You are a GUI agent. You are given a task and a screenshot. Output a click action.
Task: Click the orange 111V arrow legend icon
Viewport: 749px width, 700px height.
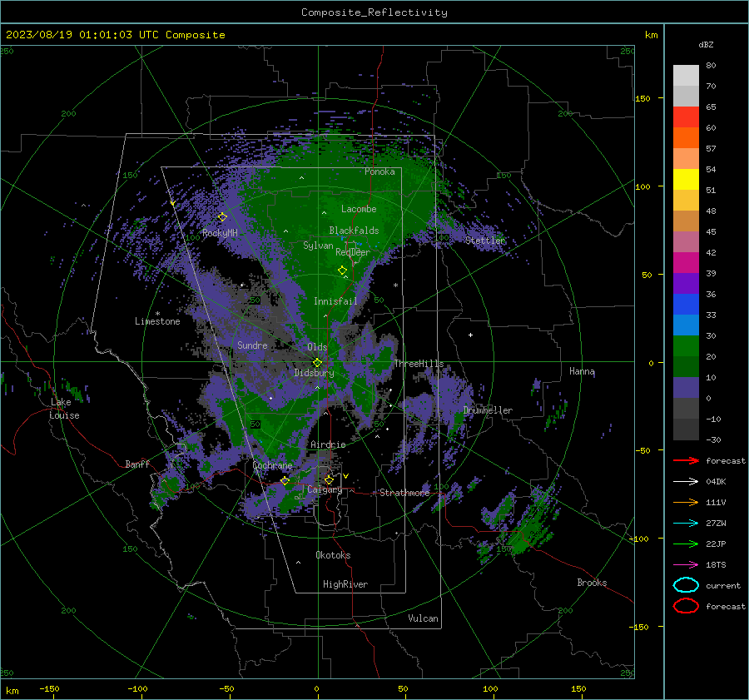(686, 502)
